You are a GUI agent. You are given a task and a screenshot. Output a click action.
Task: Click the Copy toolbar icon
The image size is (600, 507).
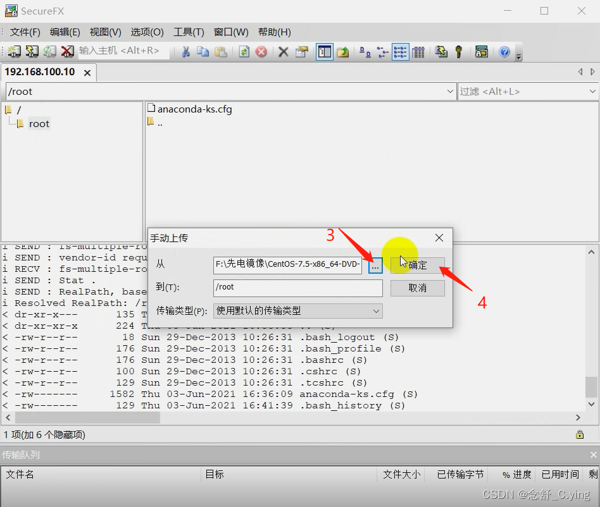coord(203,52)
